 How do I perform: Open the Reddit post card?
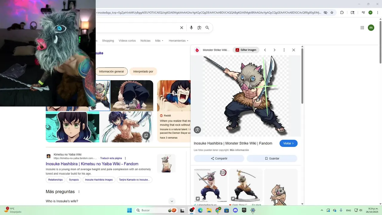174,111
